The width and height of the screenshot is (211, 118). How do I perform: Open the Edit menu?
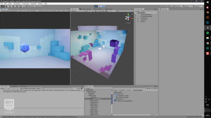[x=5, y=4]
